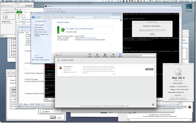Click the App Store forward arrow button
This screenshot has width=196, height=123.
tap(67, 55)
